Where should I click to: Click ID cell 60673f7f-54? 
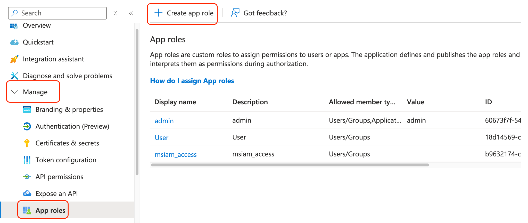[x=503, y=120]
